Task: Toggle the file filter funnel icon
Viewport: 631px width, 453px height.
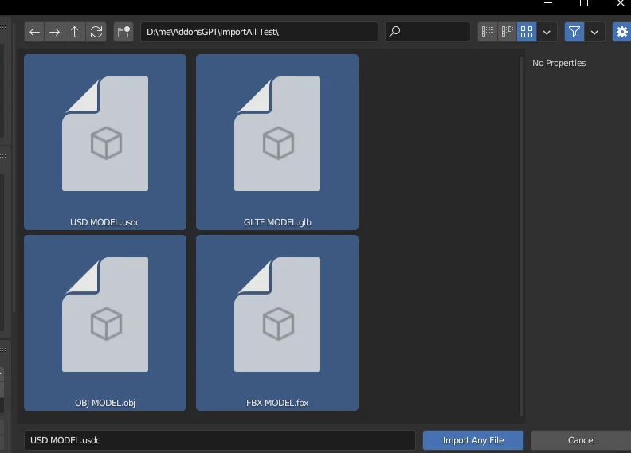Action: pyautogui.click(x=574, y=32)
